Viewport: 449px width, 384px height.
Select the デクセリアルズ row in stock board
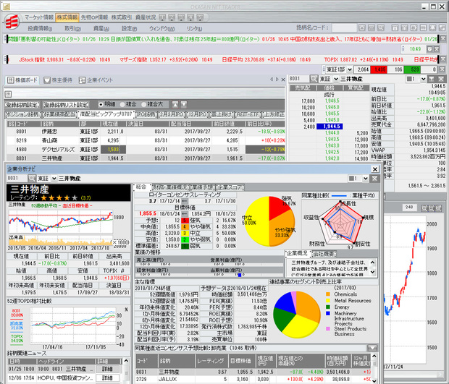[x=146, y=149]
